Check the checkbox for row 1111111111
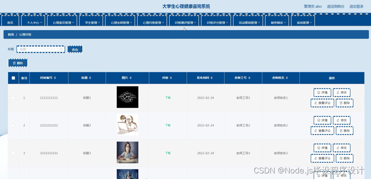This screenshot has width=371, height=179. coord(13,98)
